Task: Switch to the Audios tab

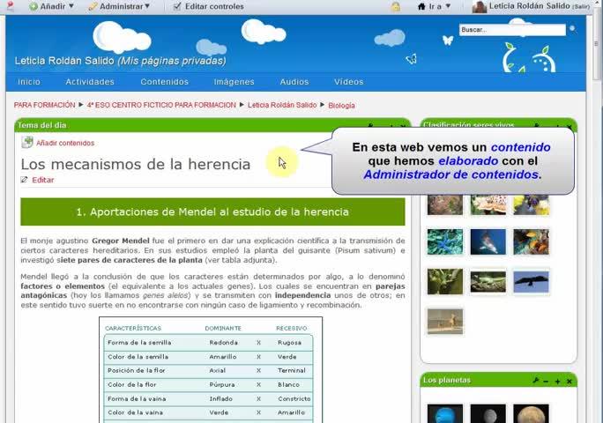Action: [294, 82]
